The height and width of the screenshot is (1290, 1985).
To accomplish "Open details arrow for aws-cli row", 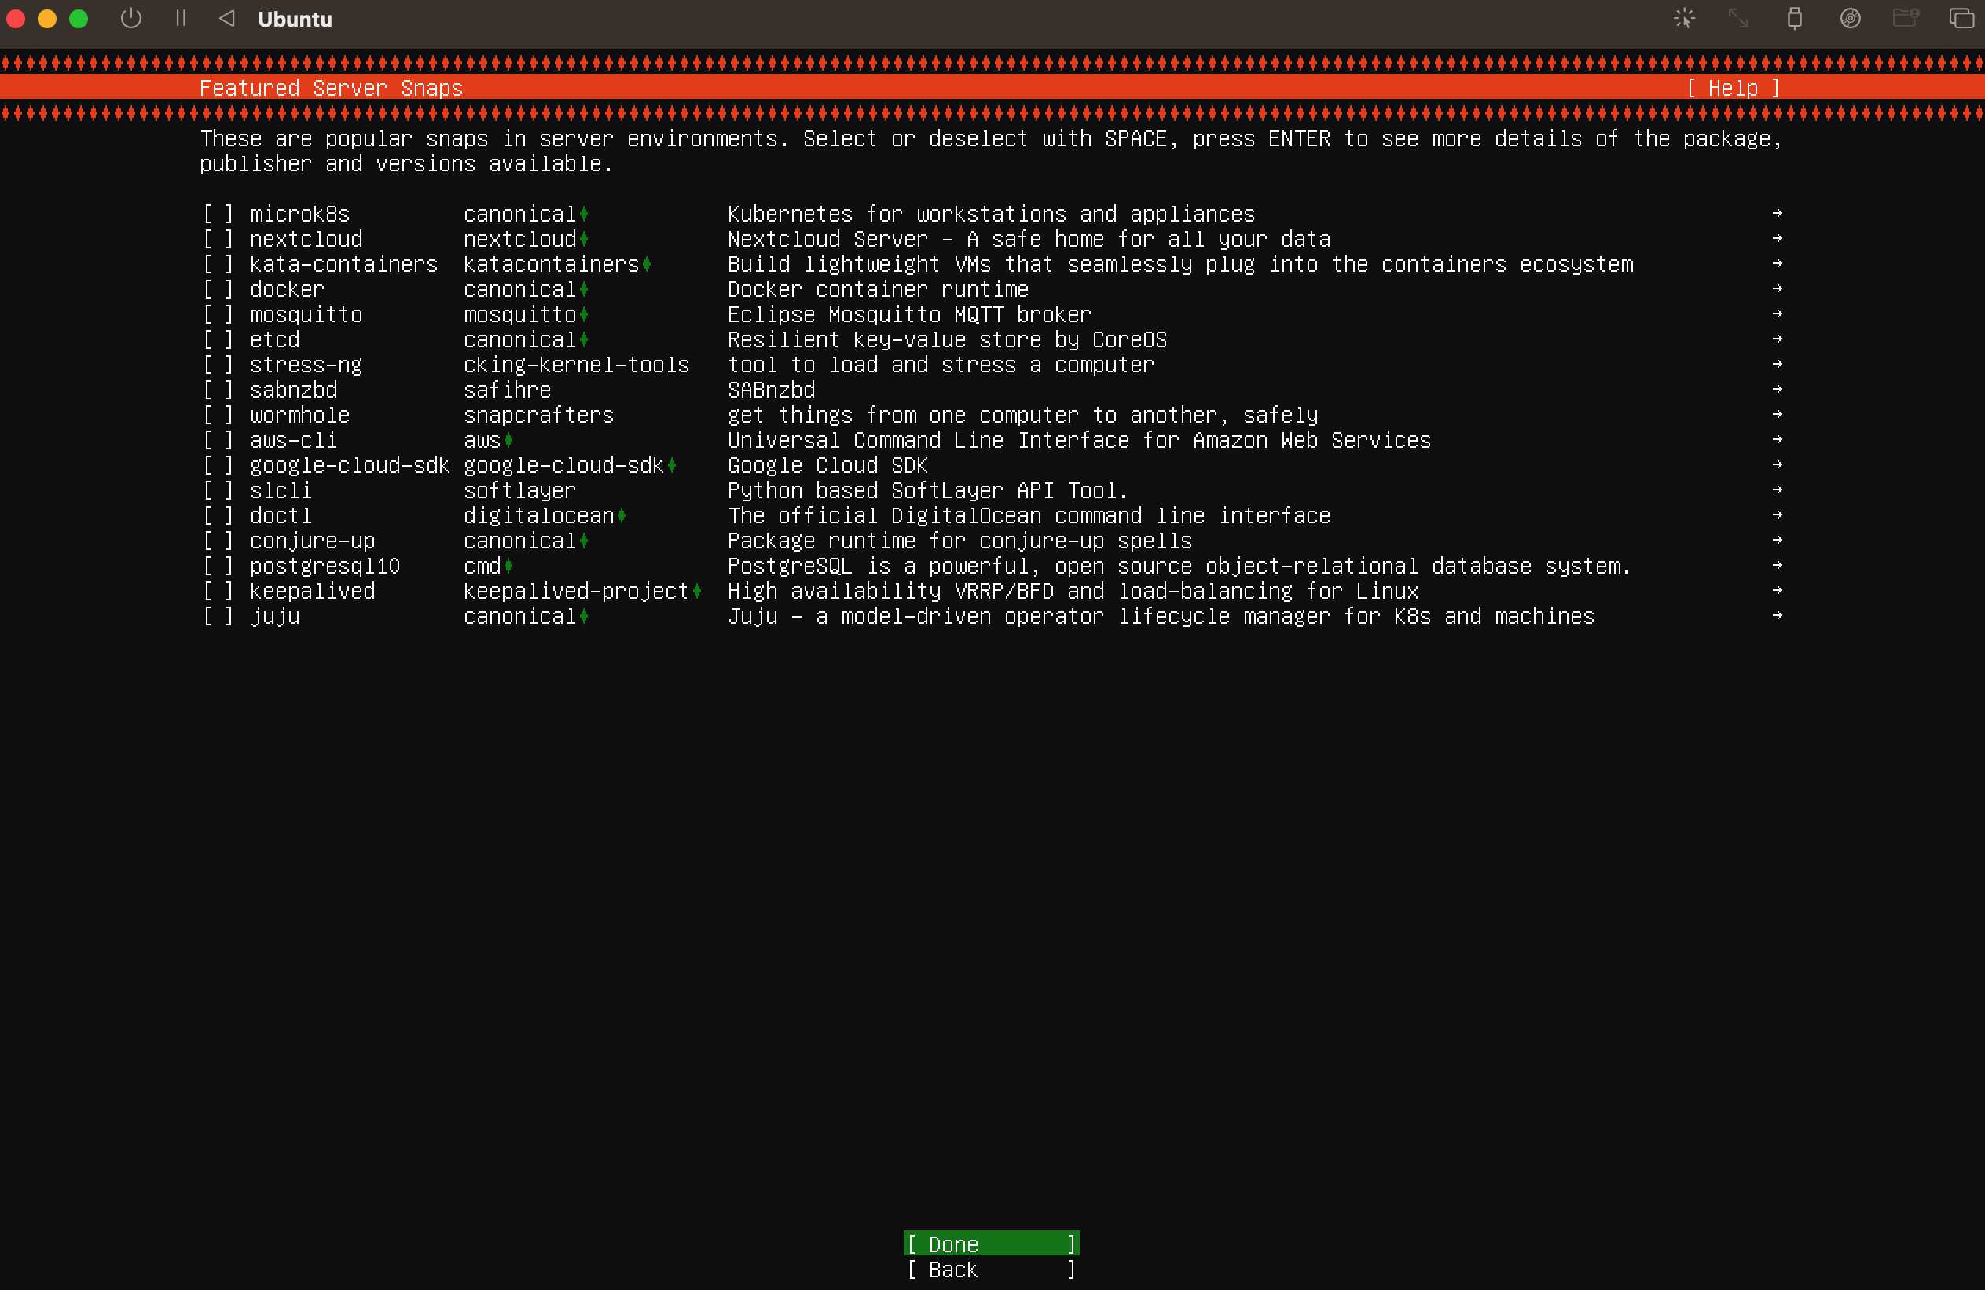I will [1777, 439].
